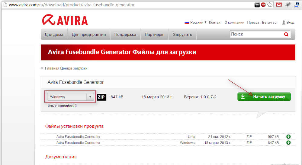This screenshot has height=165, width=302.
Task: Go to the Загрузить menu item
Action: (x=182, y=35)
